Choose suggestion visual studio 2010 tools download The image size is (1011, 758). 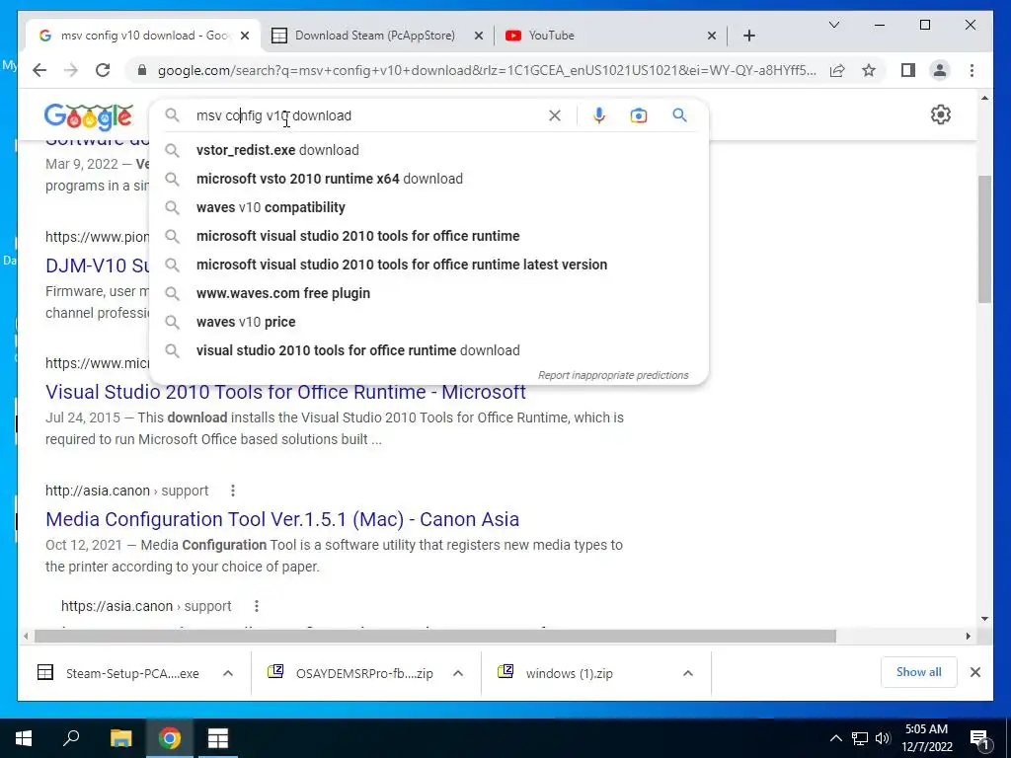coord(428,350)
